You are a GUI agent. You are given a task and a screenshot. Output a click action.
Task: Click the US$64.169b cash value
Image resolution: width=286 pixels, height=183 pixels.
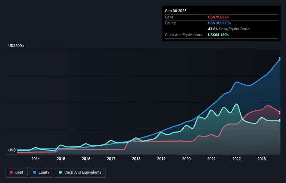tap(218, 35)
